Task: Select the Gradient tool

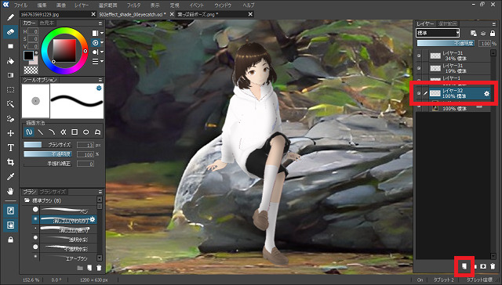Action: point(10,75)
